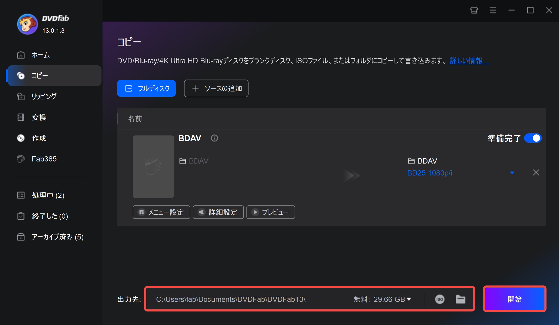Click the フルディスク copy mode button
Image resolution: width=559 pixels, height=325 pixels.
146,88
